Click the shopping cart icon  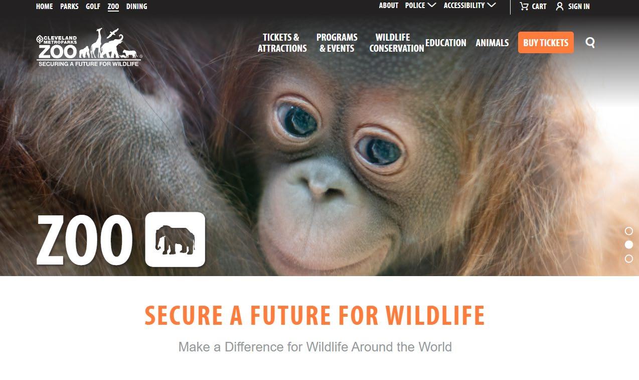(524, 6)
